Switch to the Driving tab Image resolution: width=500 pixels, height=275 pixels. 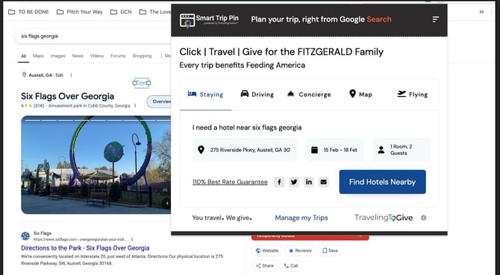pyautogui.click(x=257, y=94)
